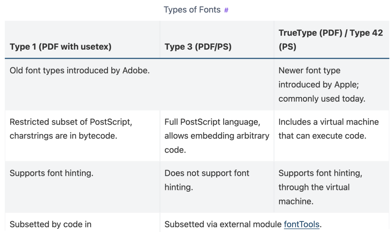Image resolution: width=392 pixels, height=232 pixels.
Task: Click the Includes a virtual machine cell
Action: click(x=331, y=136)
